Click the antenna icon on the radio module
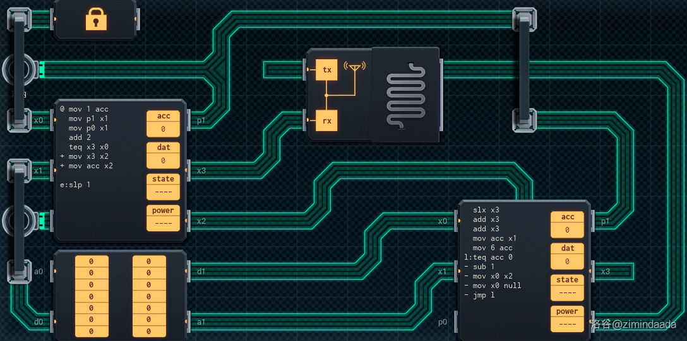This screenshot has width=687, height=341. click(354, 67)
